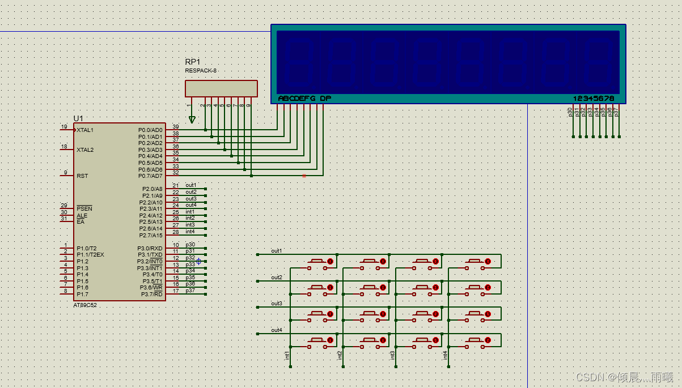Select the ground terminal under RP1 pin 1
This screenshot has height=388, width=682.
[x=192, y=120]
